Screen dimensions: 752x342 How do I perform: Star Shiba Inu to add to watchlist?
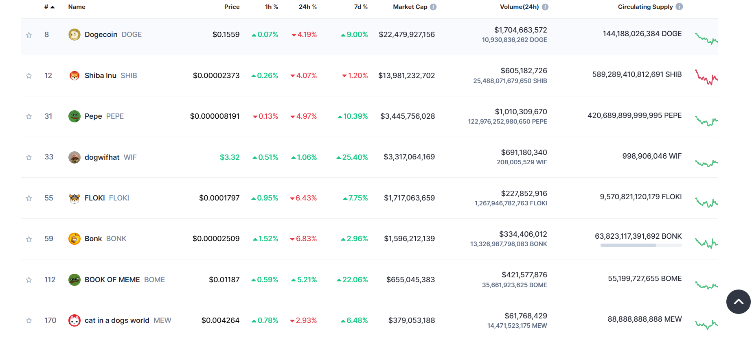tap(29, 76)
